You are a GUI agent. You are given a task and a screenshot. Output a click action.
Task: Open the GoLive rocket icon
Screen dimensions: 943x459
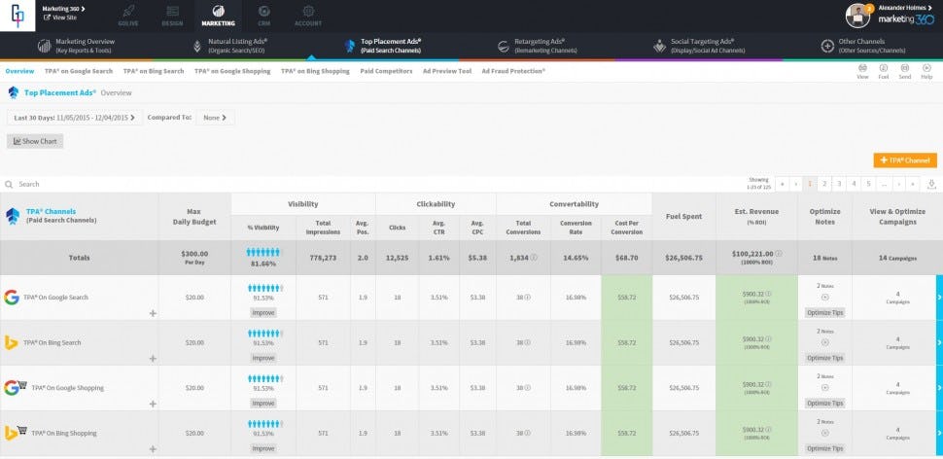tap(127, 12)
